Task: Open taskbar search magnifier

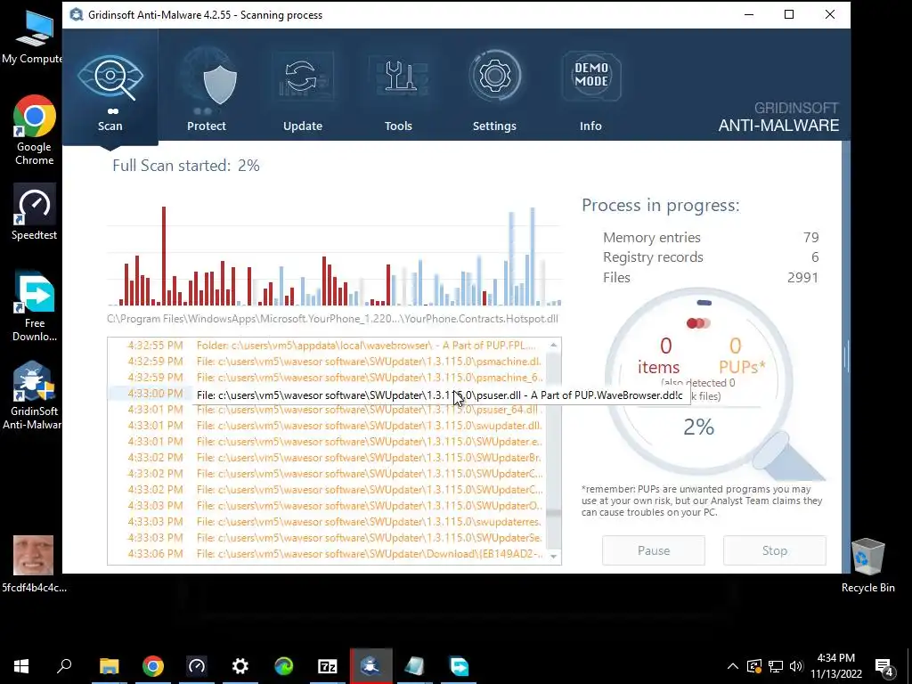Action: 64,666
